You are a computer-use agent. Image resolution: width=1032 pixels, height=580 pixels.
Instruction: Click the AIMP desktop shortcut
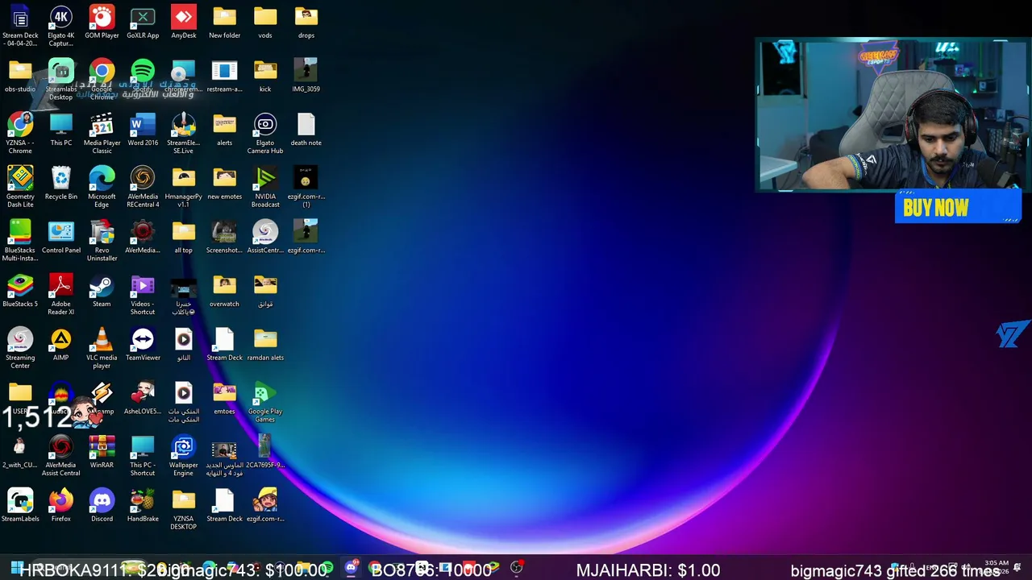(x=60, y=345)
